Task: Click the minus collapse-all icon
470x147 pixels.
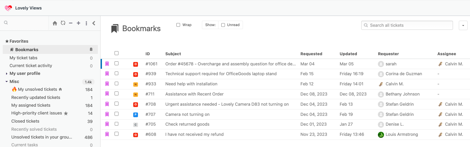Action: [x=71, y=23]
